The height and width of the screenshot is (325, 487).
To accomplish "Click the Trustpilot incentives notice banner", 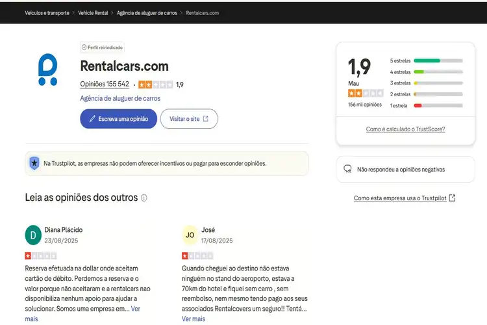I will (166, 163).
